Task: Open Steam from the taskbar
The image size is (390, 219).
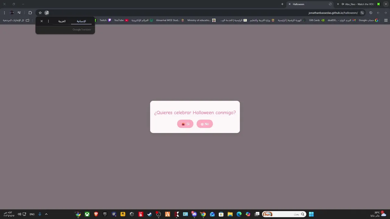Action: click(x=150, y=214)
